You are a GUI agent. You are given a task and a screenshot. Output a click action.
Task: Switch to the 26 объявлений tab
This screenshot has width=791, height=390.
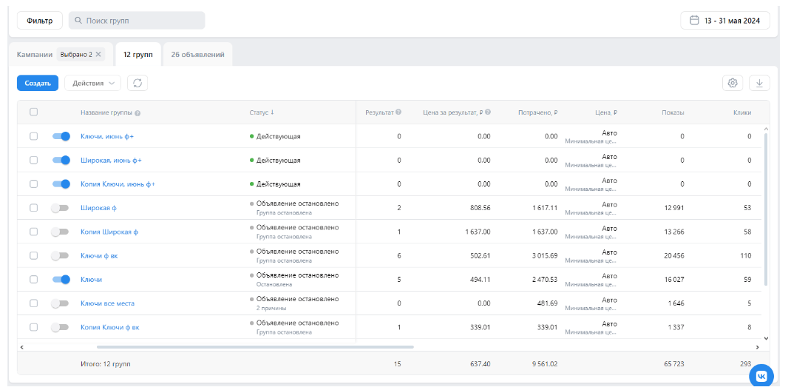coord(197,55)
